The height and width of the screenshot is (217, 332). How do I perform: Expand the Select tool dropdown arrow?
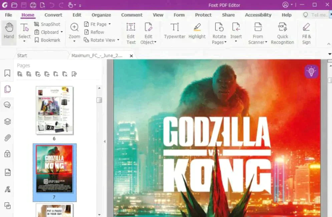pos(24,41)
